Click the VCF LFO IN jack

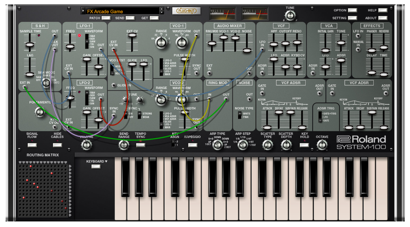[x=262, y=50]
